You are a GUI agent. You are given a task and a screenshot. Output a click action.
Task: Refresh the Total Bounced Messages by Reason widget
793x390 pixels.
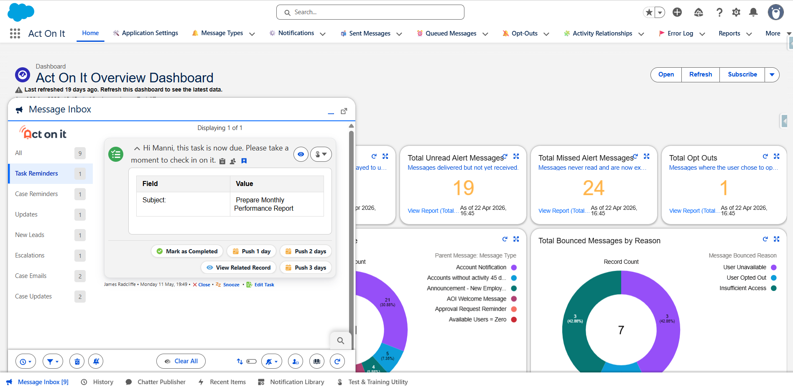(x=765, y=239)
